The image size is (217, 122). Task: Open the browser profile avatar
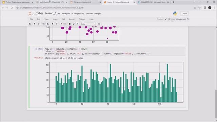point(210,8)
